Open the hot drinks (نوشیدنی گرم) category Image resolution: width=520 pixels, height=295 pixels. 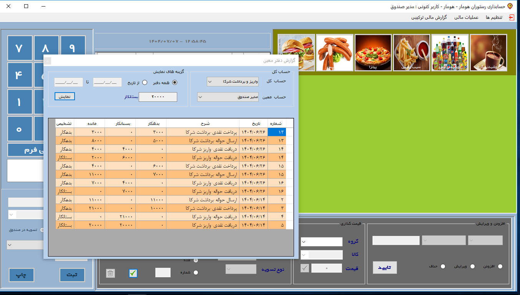488,53
